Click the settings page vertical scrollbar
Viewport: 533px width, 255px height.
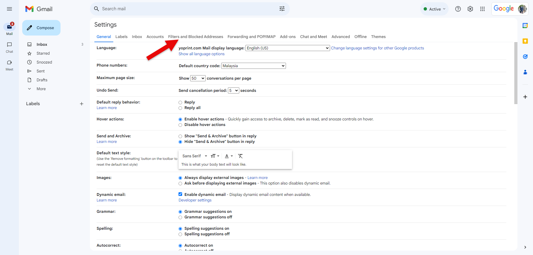click(516, 73)
